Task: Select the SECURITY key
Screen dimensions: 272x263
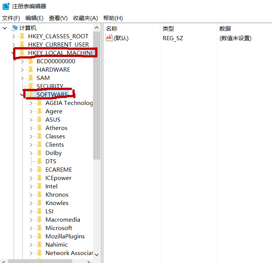Action: click(50, 86)
